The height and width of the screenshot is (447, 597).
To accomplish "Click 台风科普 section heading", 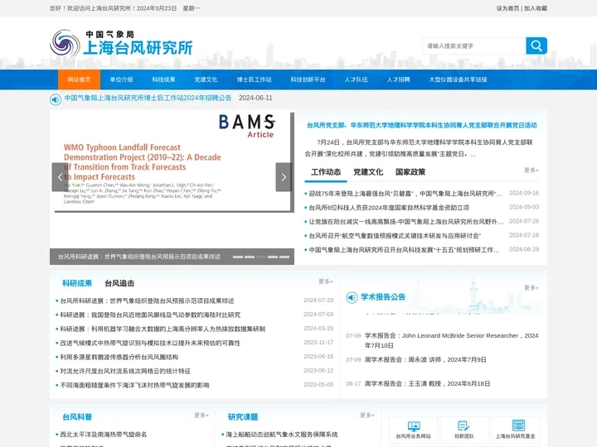I will 77,417.
